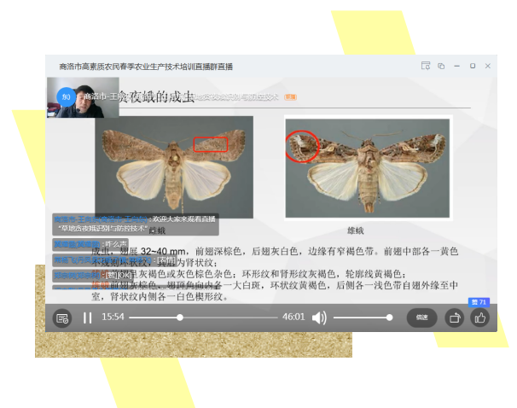
Task: Pause the live stream playback
Action: [x=87, y=318]
